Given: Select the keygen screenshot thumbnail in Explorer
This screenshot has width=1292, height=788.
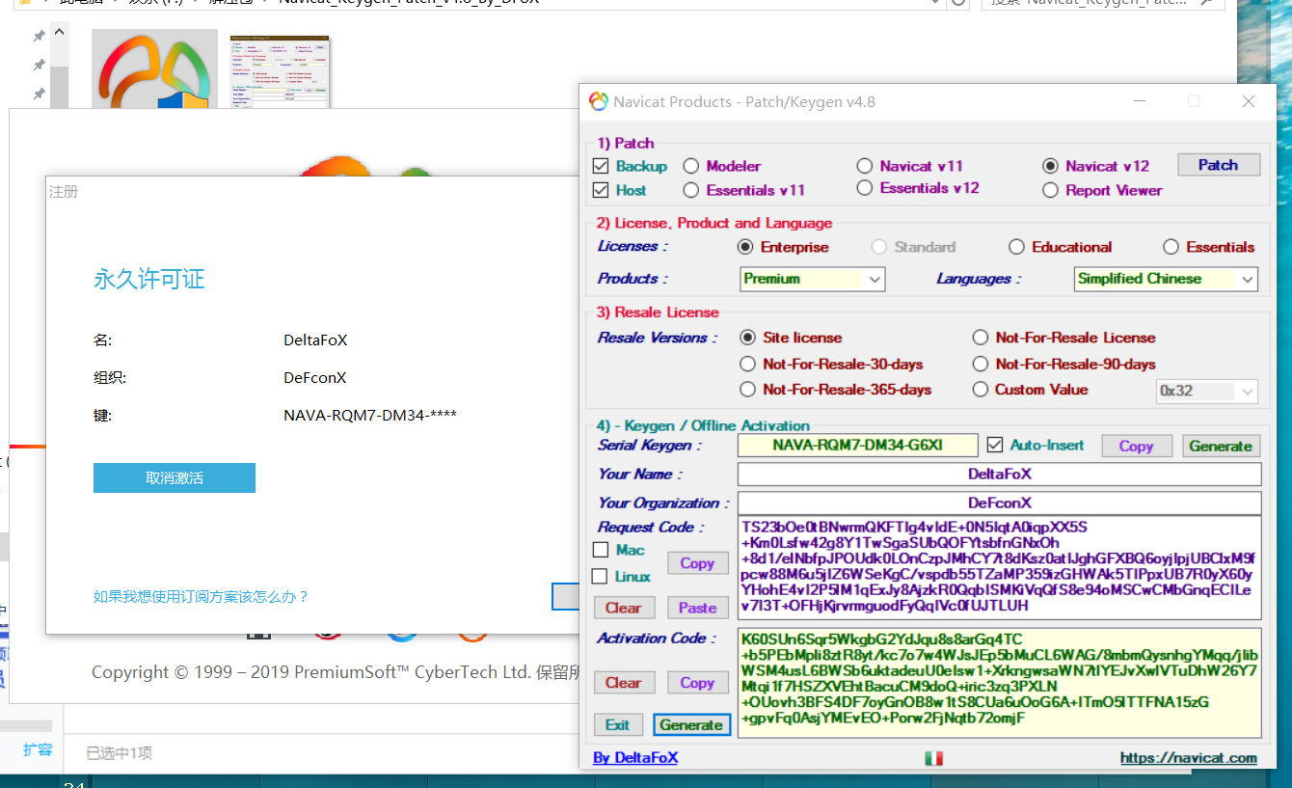Looking at the screenshot, I should pos(280,73).
